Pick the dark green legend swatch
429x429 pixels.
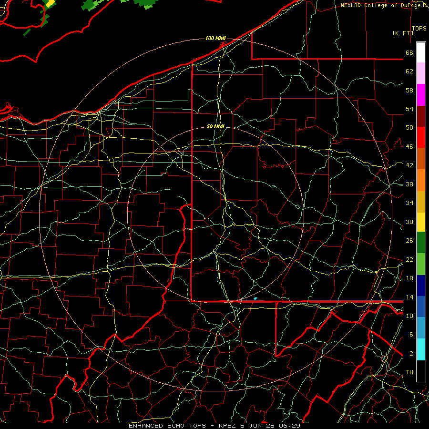point(421,243)
